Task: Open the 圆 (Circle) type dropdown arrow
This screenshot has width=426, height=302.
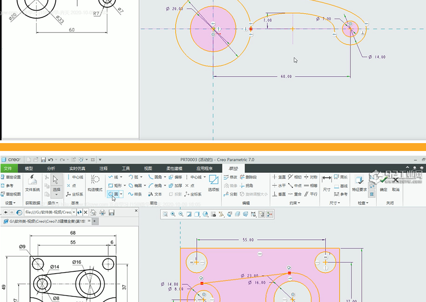Action: (x=121, y=194)
